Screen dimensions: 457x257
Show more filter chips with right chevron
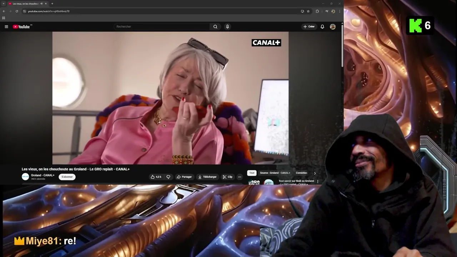click(315, 173)
